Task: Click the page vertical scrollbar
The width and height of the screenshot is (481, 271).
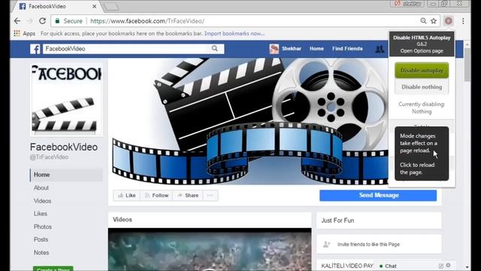Action: point(467,65)
